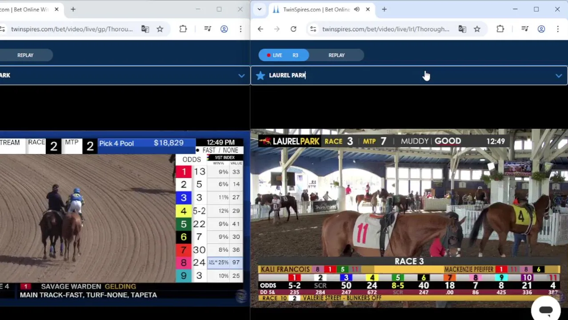Click the right TwinSpires.com tab title
Image resolution: width=568 pixels, height=320 pixels.
(316, 9)
